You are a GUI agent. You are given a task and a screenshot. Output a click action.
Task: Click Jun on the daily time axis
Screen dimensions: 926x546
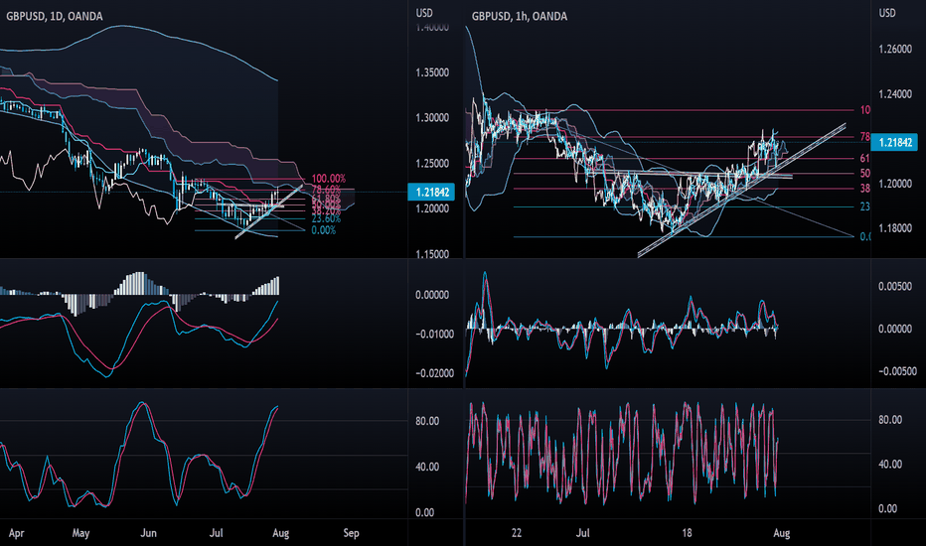click(148, 533)
